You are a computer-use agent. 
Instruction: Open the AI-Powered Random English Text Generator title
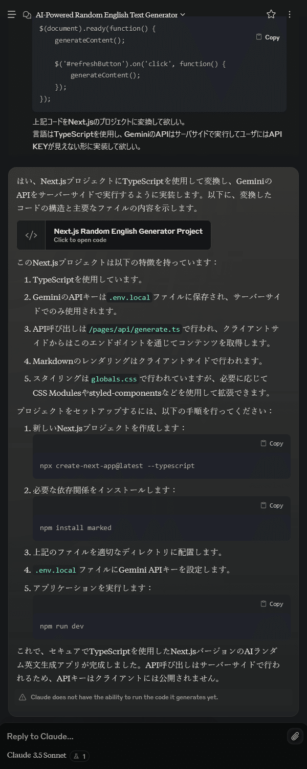click(x=106, y=15)
